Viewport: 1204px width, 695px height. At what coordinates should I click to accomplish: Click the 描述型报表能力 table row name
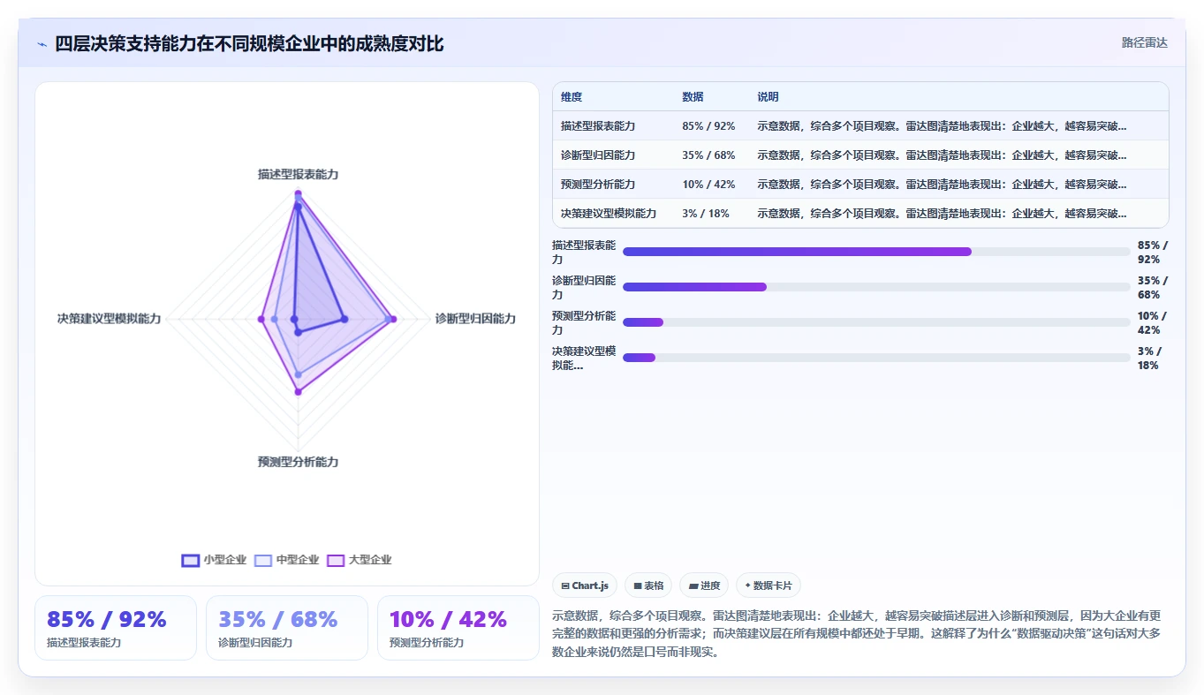point(598,126)
